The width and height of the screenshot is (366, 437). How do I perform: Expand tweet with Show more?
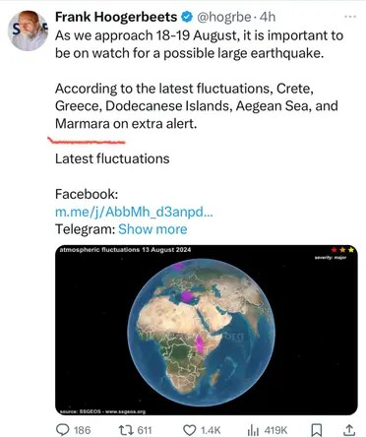pyautogui.click(x=152, y=229)
